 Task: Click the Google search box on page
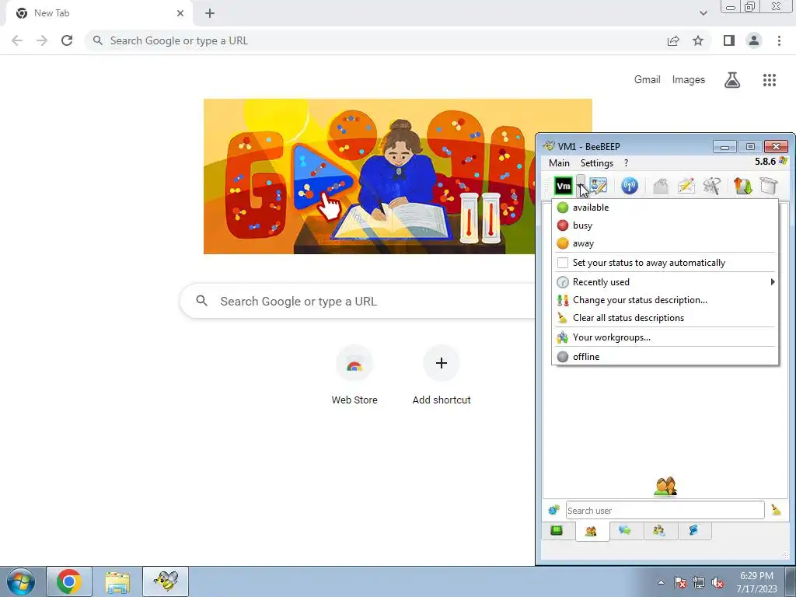point(358,301)
